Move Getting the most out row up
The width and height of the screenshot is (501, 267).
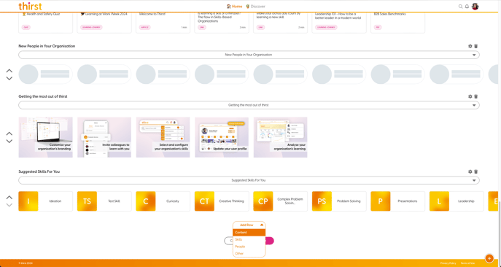pos(9,133)
